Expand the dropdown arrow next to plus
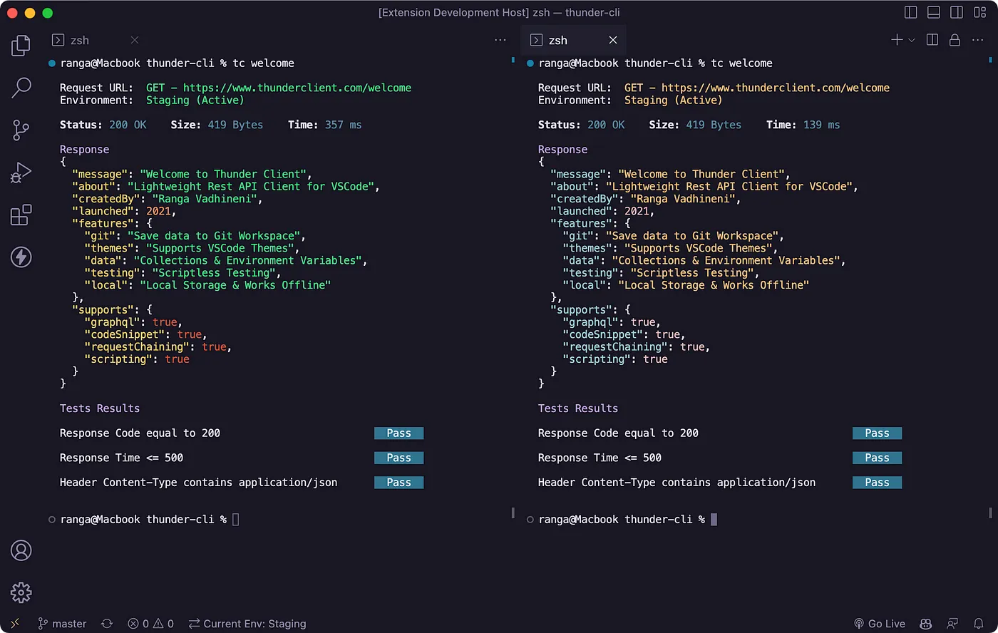This screenshot has height=633, width=998. tap(912, 41)
